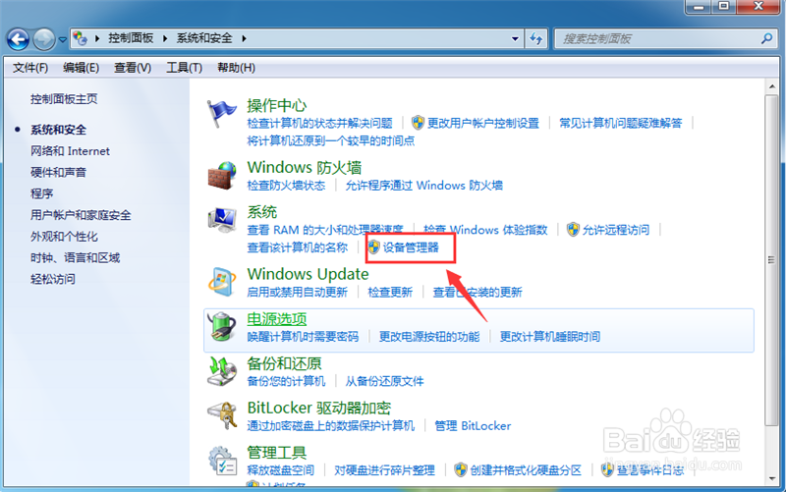786x492 pixels.
Task: Open 网络和 Internet category
Action: (x=70, y=151)
